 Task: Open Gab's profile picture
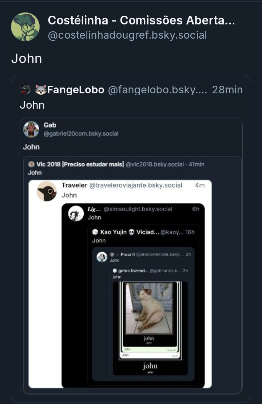31,129
